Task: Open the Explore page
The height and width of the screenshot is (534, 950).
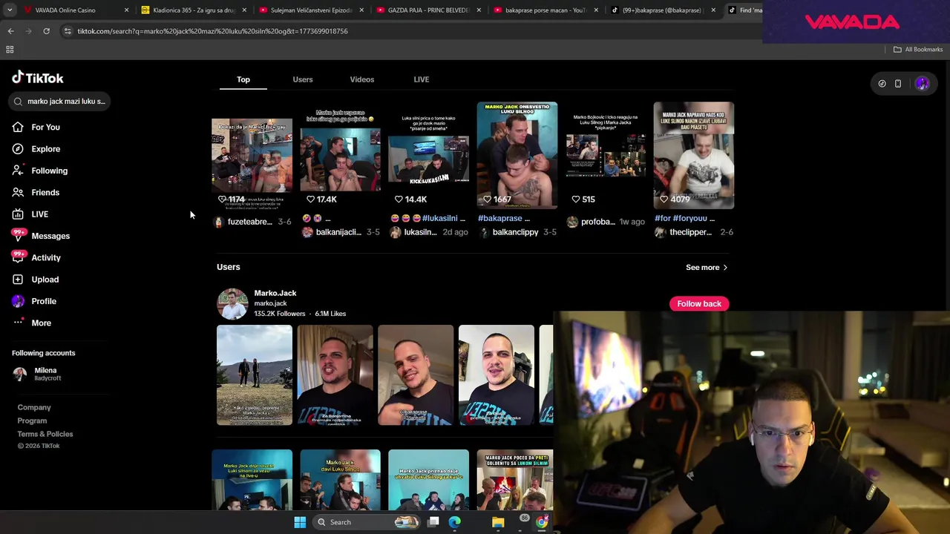Action: click(45, 149)
